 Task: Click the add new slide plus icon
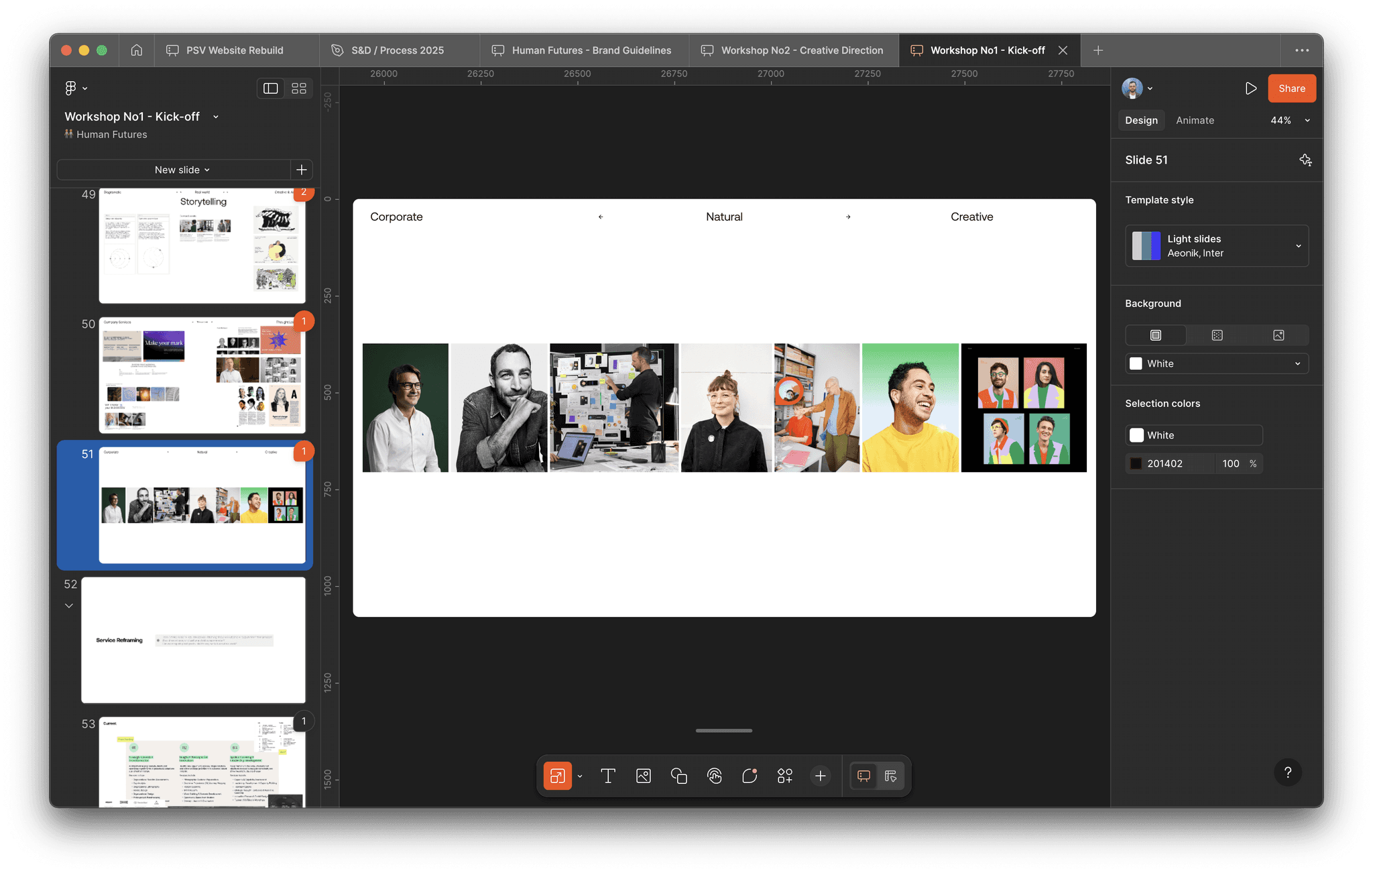tap(302, 170)
